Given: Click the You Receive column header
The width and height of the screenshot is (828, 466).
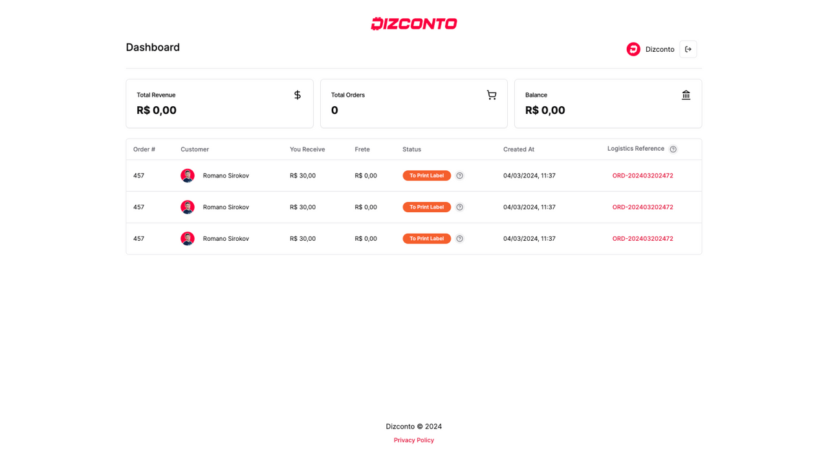Looking at the screenshot, I should pos(307,150).
